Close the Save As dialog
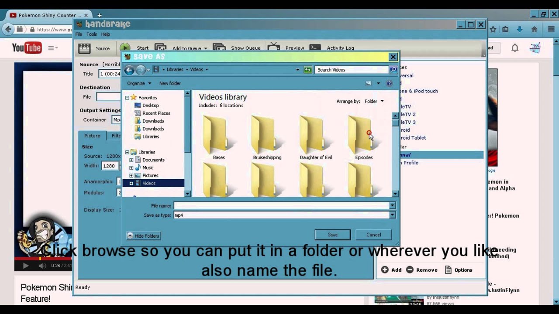 click(393, 57)
